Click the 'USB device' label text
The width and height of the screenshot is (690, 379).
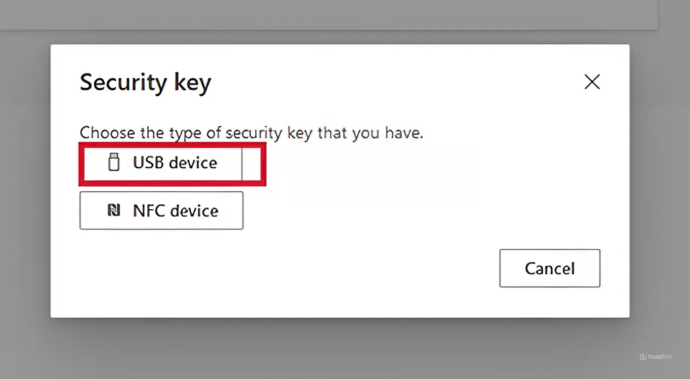click(175, 163)
